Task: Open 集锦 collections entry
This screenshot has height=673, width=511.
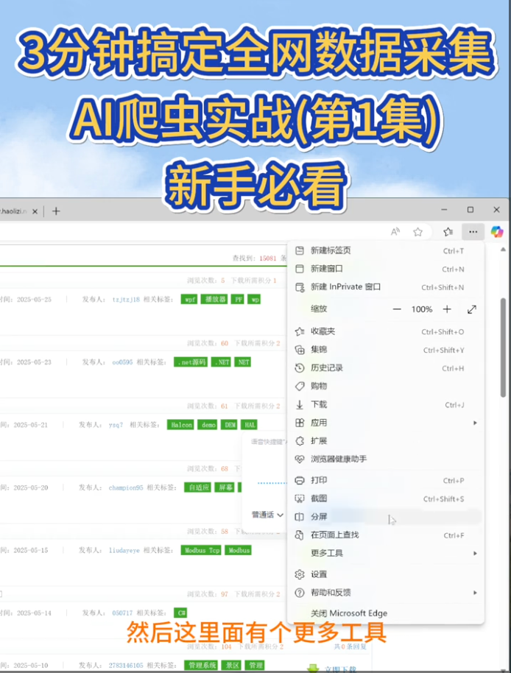Action: (x=385, y=350)
